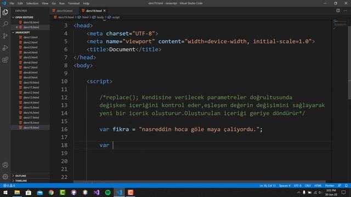
Task: Click the feedback icon in status bar
Action: (x=339, y=186)
